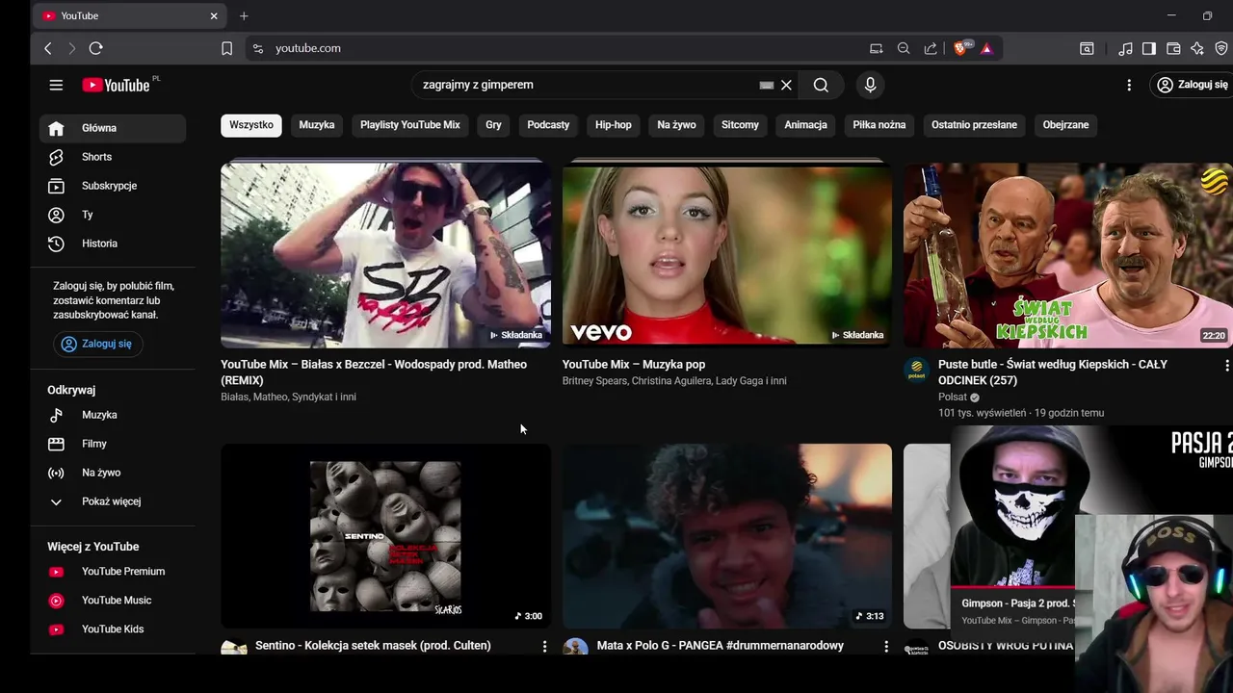Image resolution: width=1233 pixels, height=693 pixels.
Task: Open options menu for Puste butle video
Action: [1226, 366]
